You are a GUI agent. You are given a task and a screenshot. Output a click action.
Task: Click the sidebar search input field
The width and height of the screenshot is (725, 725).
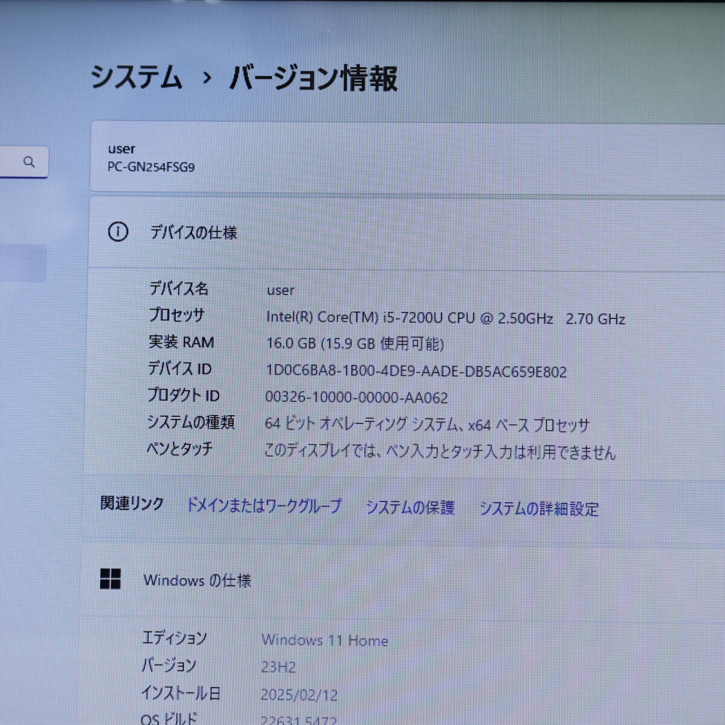click(x=24, y=162)
